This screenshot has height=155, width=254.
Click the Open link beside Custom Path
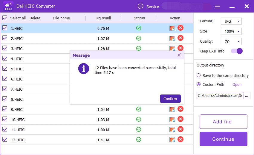click(x=237, y=85)
